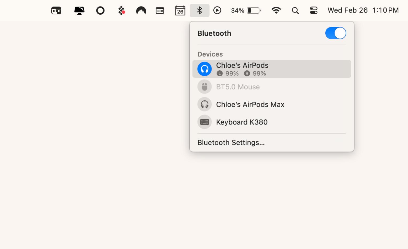Click the Bluetooth icon in menu bar

click(x=199, y=10)
